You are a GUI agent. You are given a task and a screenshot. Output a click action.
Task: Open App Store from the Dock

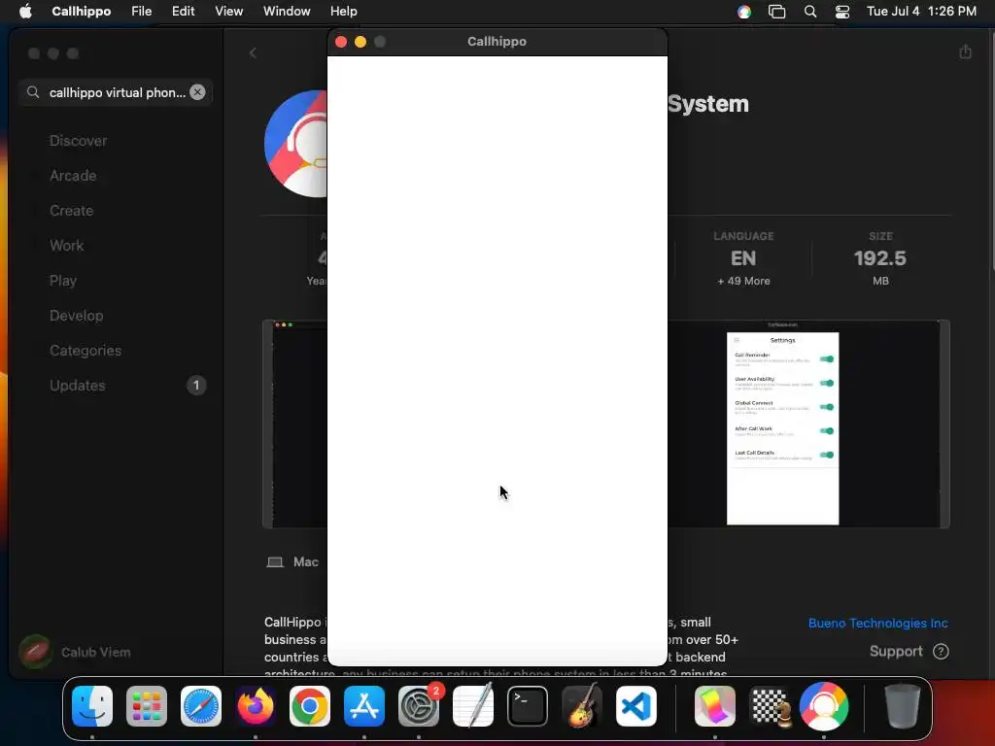[x=364, y=706]
